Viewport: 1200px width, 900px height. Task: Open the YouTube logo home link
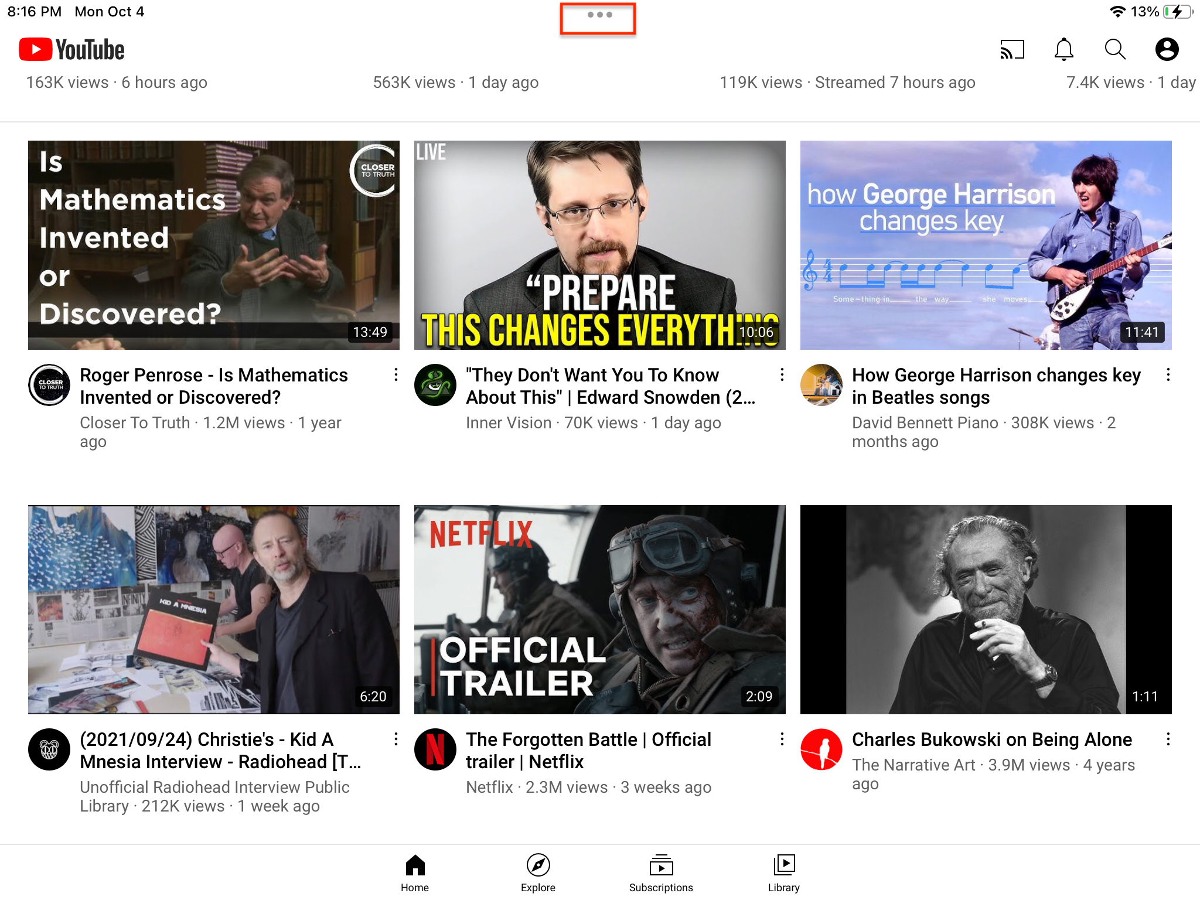pyautogui.click(x=71, y=50)
